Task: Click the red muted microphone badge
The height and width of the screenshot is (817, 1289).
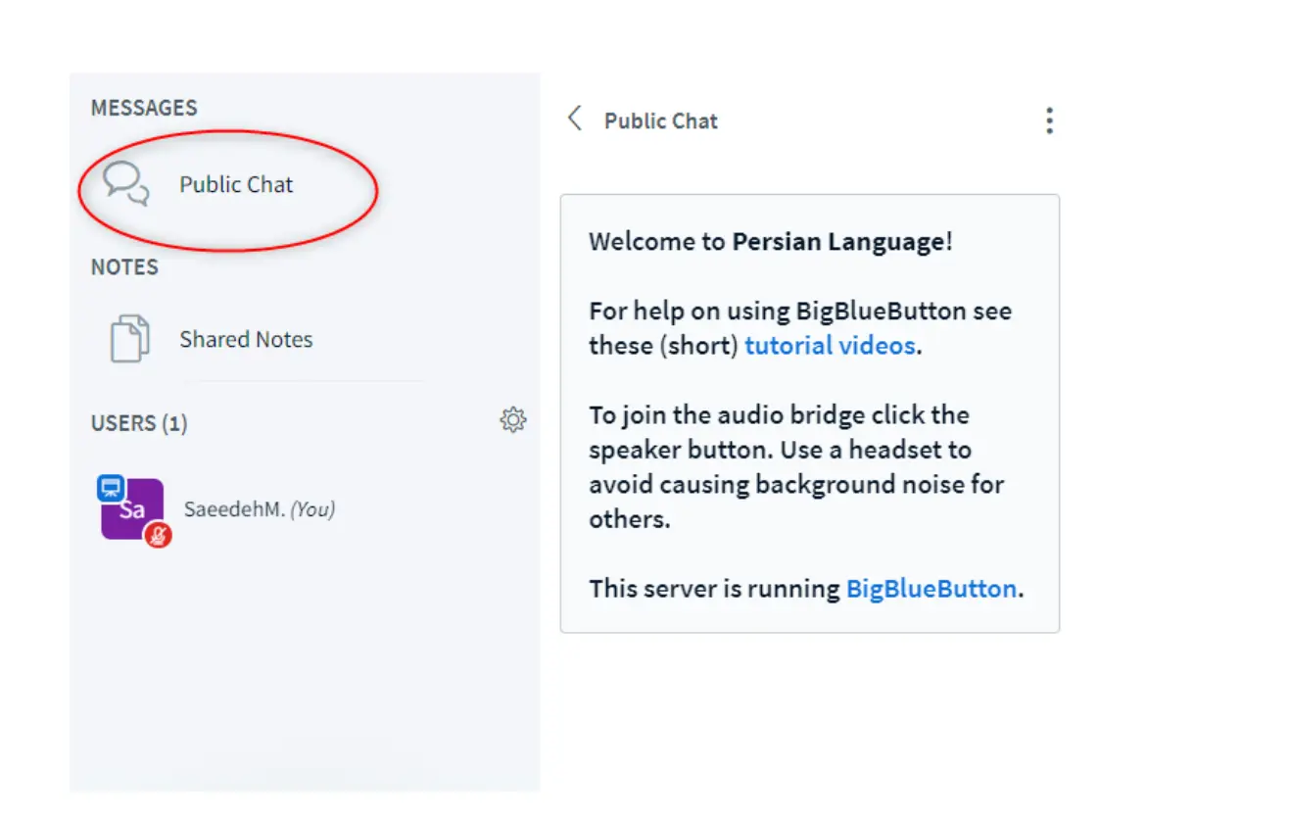Action: tap(157, 534)
